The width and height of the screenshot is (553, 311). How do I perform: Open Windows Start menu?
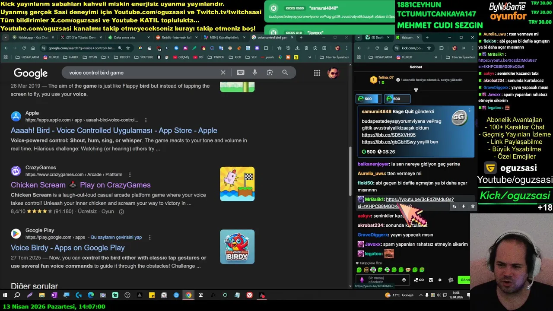[x=5, y=295]
